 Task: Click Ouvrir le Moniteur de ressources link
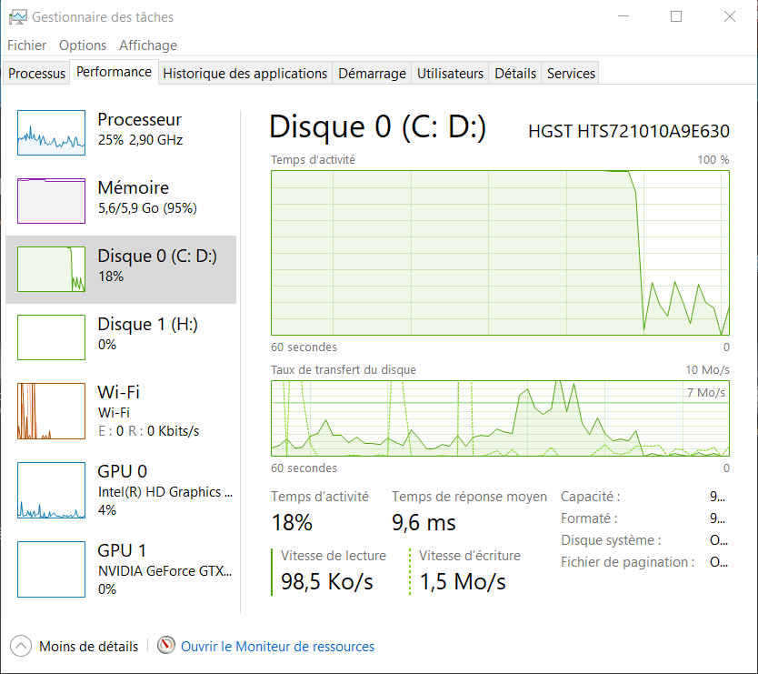(x=277, y=647)
